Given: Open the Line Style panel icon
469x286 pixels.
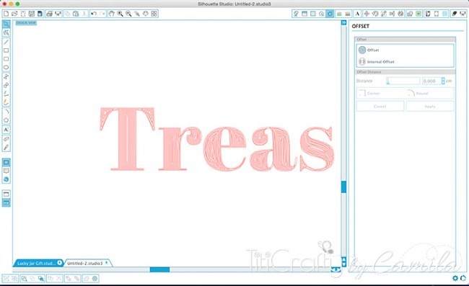Looking at the screenshot, I should tap(348, 14).
